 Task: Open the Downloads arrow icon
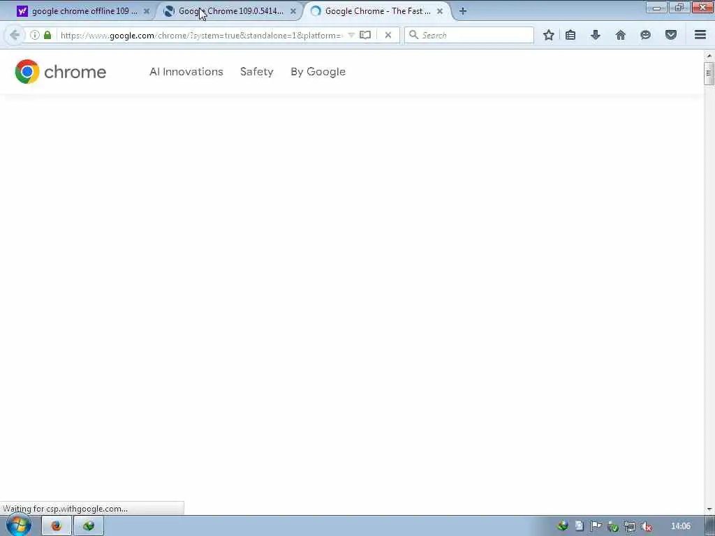point(596,35)
